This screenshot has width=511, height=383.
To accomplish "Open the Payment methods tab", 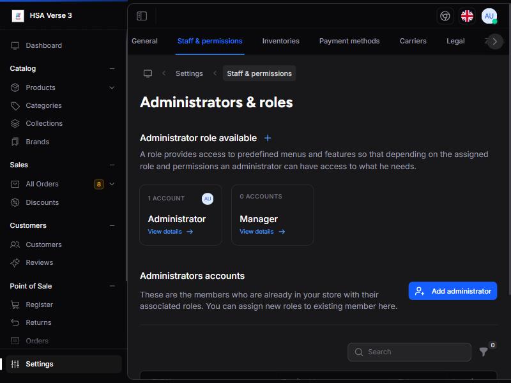I will 349,41.
